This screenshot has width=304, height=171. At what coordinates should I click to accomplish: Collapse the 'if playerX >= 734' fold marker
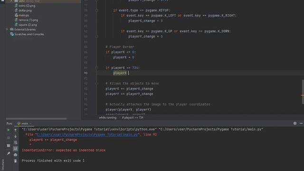coord(97,67)
